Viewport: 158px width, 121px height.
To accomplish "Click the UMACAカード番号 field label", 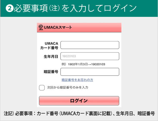I will tap(49, 45).
